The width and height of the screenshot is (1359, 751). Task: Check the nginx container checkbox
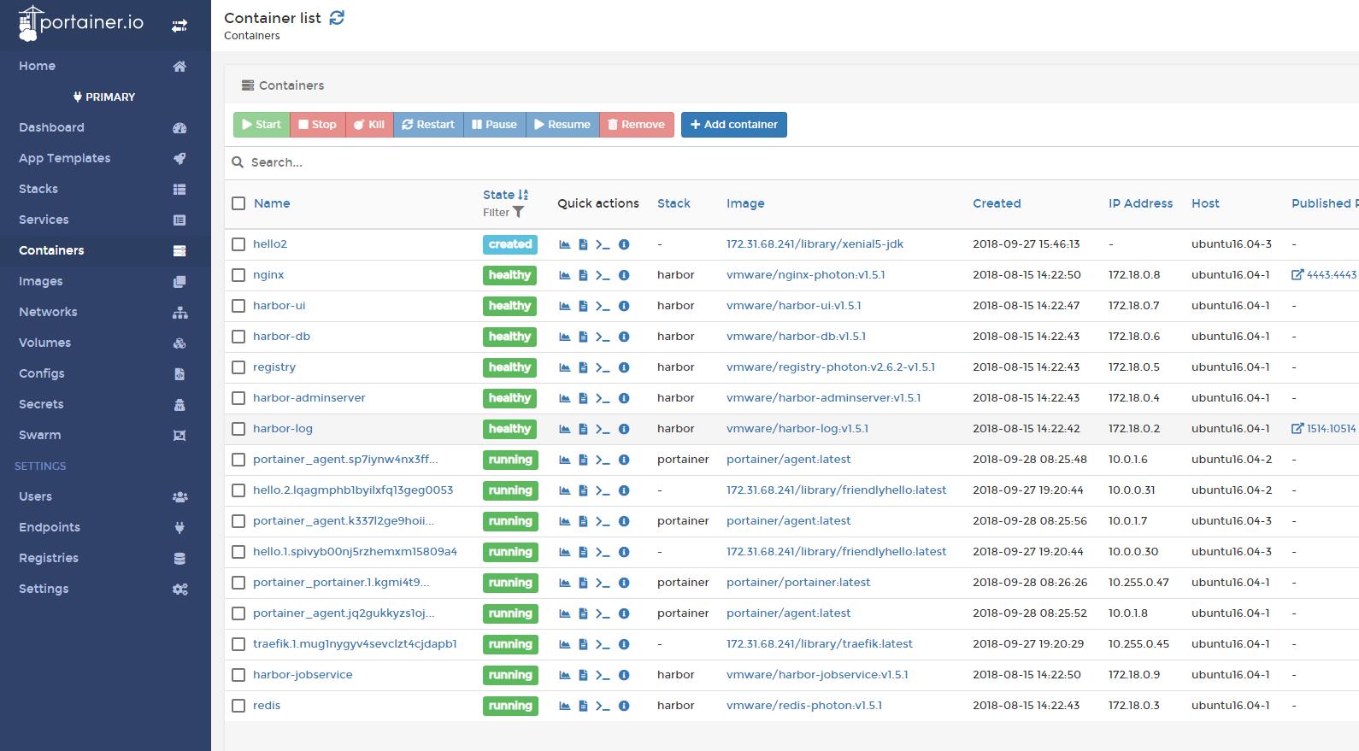tap(238, 275)
